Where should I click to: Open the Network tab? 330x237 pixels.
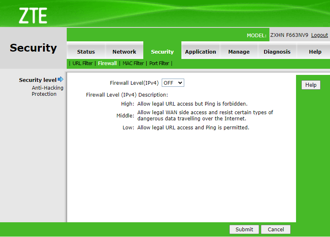click(124, 52)
